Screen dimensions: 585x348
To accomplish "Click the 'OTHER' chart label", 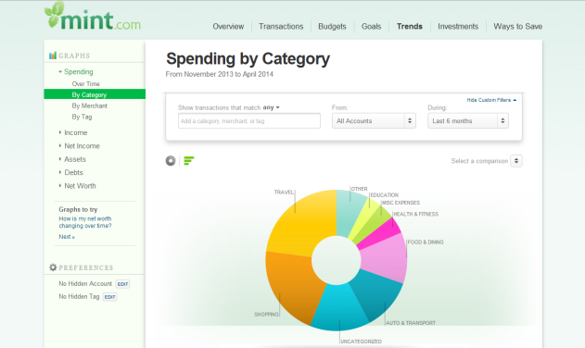I will pos(360,189).
